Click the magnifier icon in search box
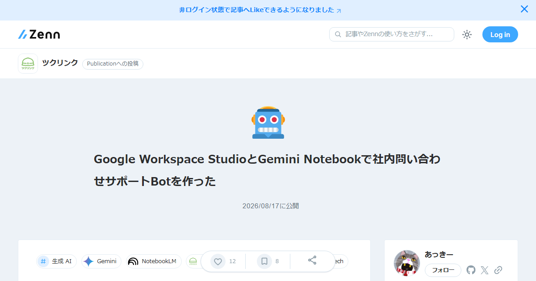The width and height of the screenshot is (536, 281). 338,34
